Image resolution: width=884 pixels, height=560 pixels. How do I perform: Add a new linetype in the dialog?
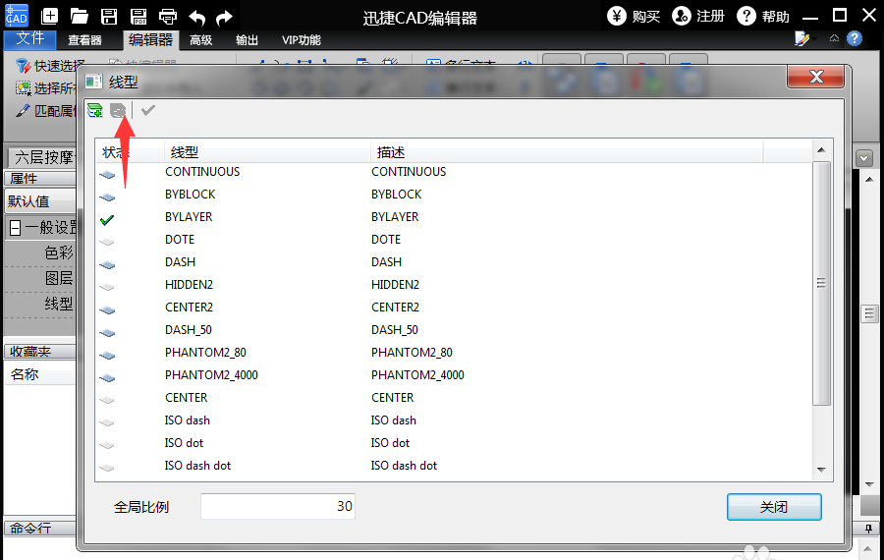[x=95, y=110]
